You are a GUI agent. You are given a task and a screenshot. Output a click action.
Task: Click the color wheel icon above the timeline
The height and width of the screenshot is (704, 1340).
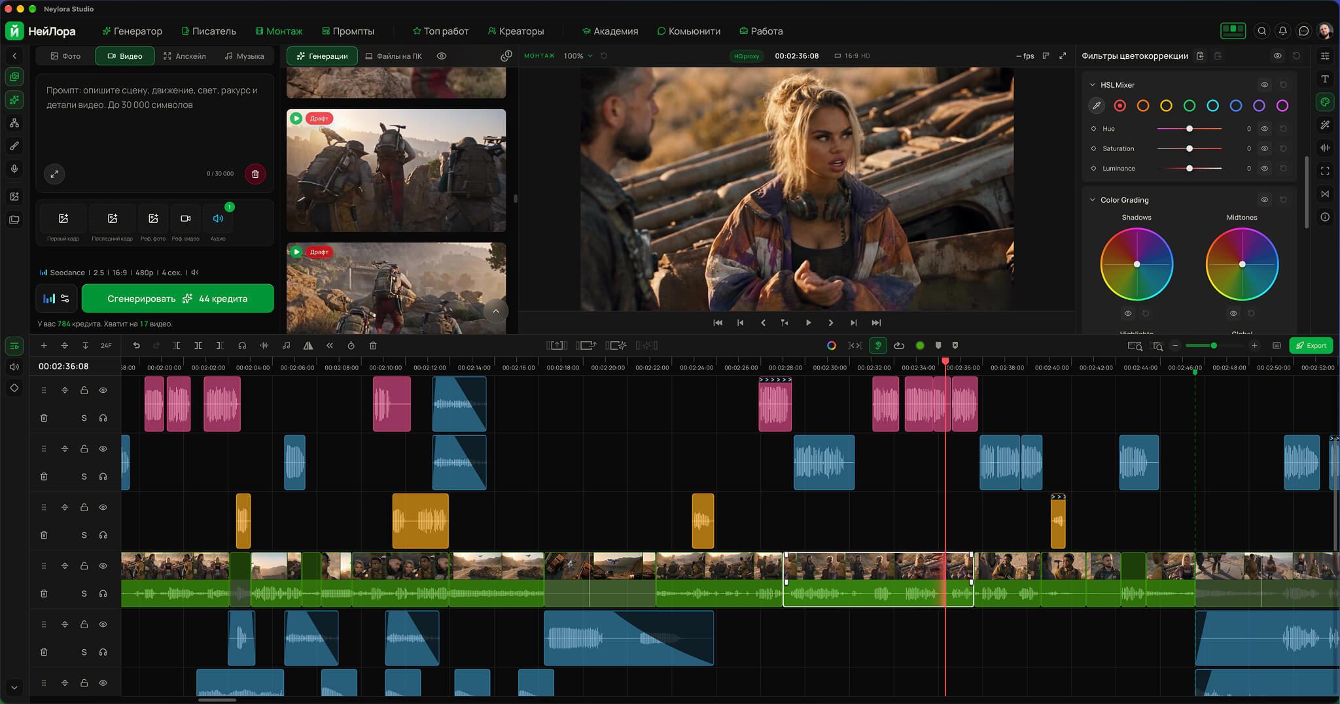pos(832,346)
